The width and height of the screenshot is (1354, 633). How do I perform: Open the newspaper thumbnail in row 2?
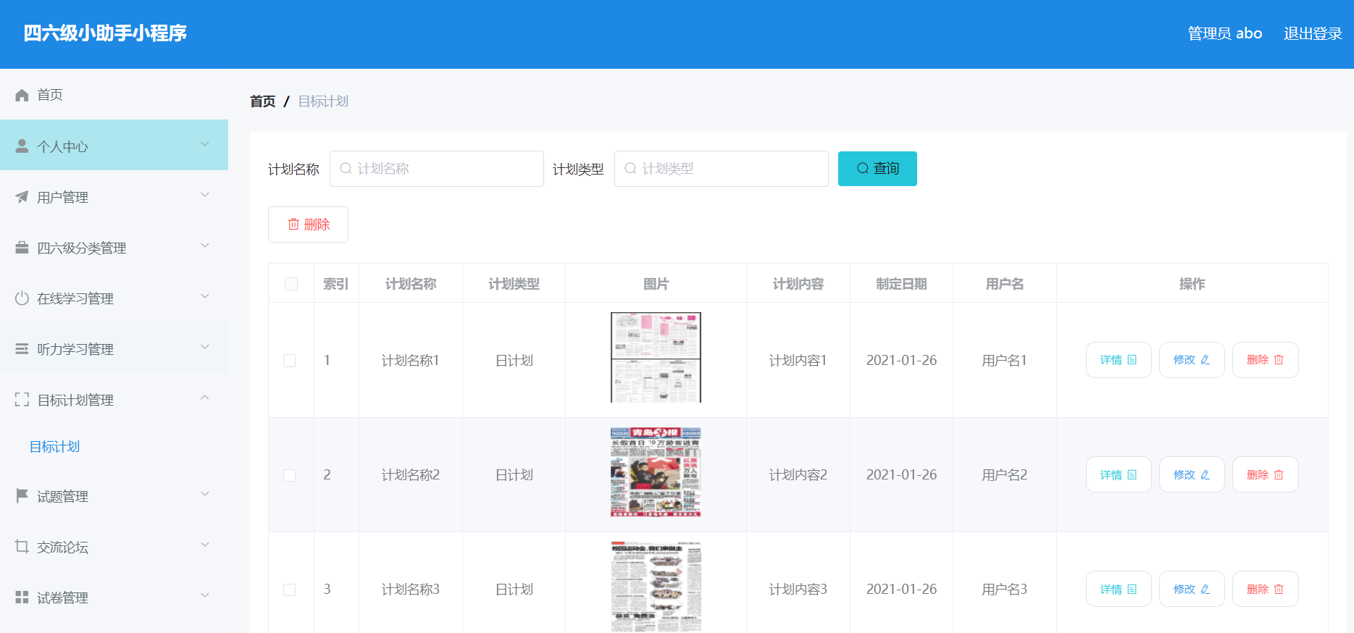[x=656, y=472]
